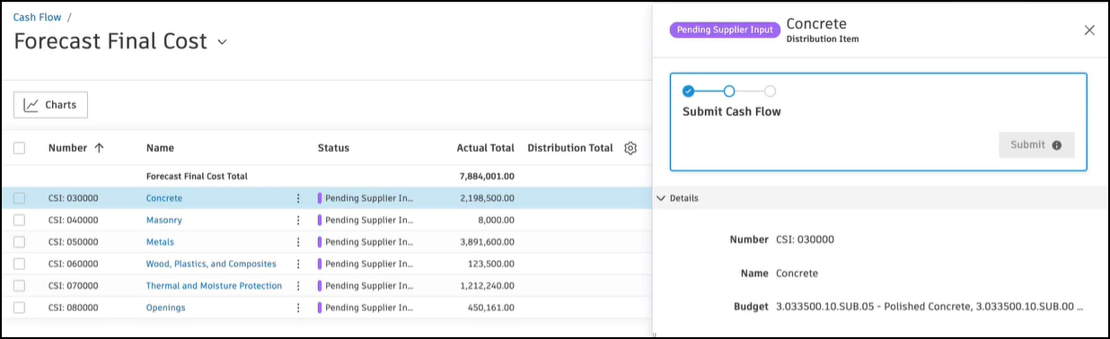This screenshot has height=339, width=1110.
Task: Click the info icon on Submit button
Action: (x=1057, y=145)
